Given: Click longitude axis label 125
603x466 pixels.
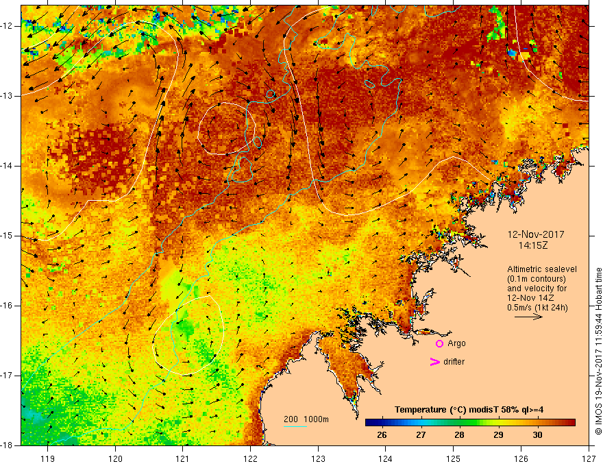Looking at the screenshot, I should [454, 458].
